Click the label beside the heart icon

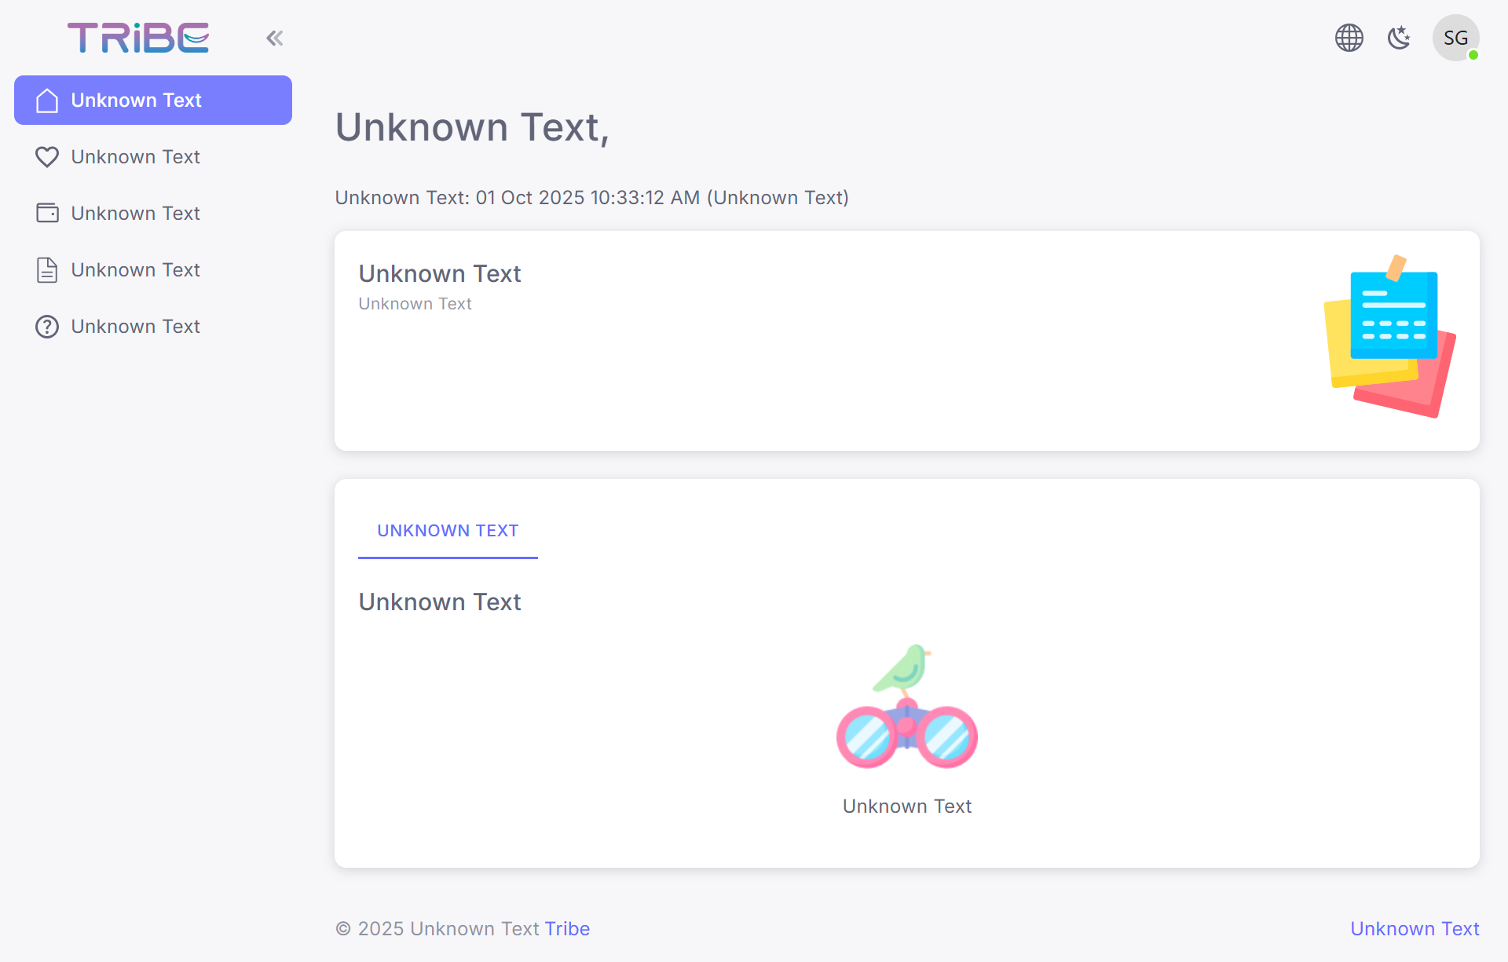135,157
